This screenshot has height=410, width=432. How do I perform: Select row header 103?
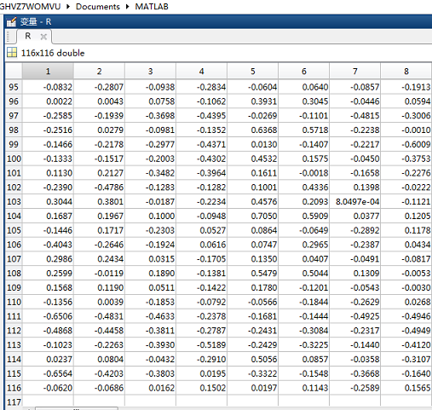[14, 201]
